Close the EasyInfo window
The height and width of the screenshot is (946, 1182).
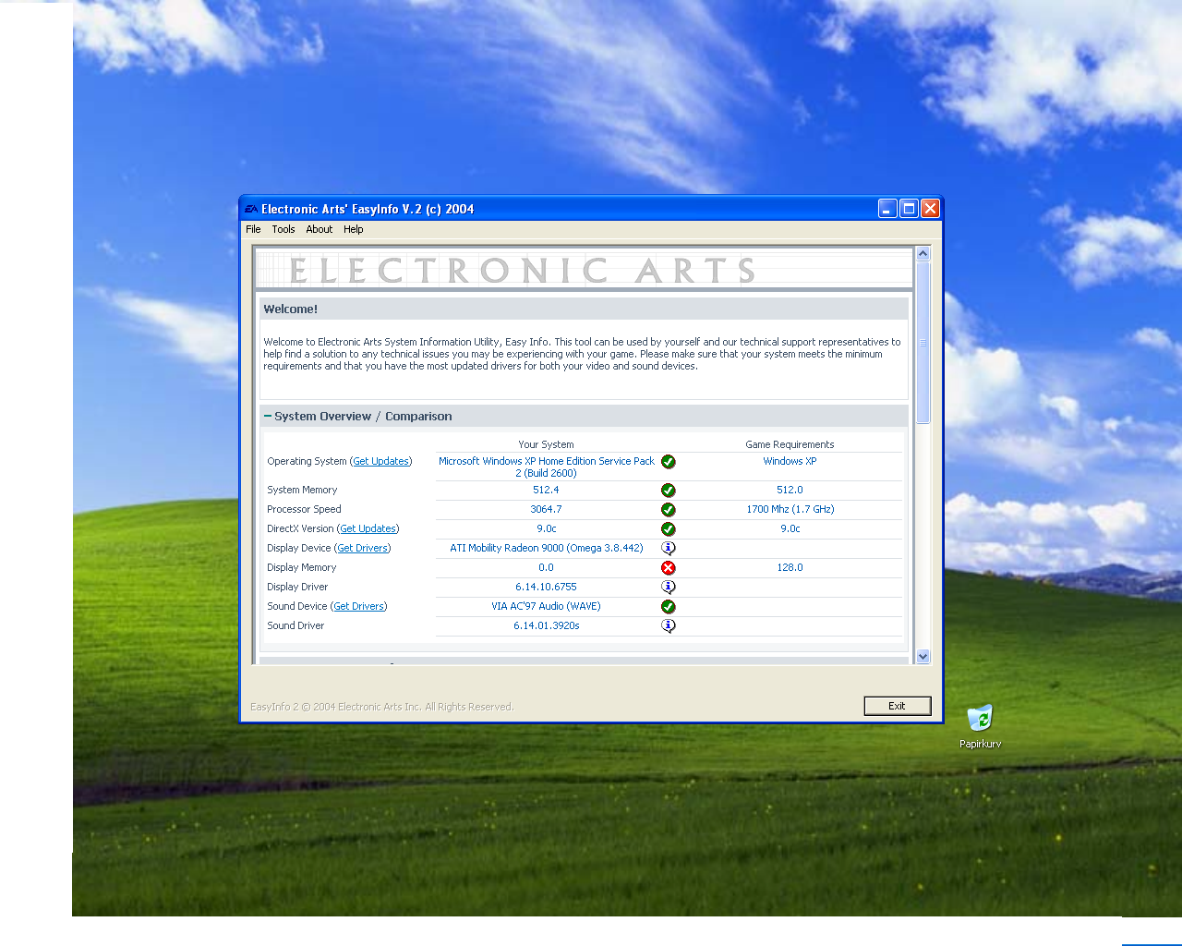930,209
